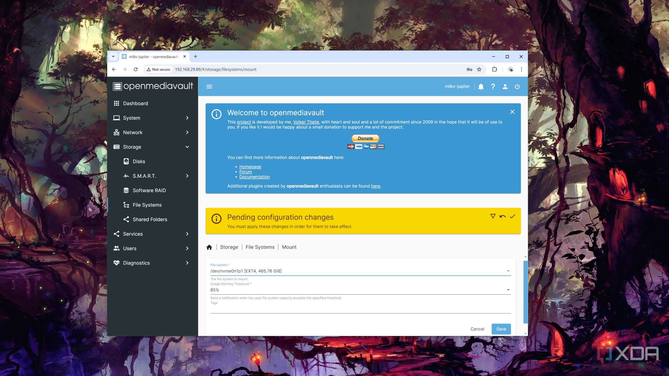Viewport: 669px width, 376px height.
Task: Click the milkv-jupiter hostname text
Action: (457, 87)
